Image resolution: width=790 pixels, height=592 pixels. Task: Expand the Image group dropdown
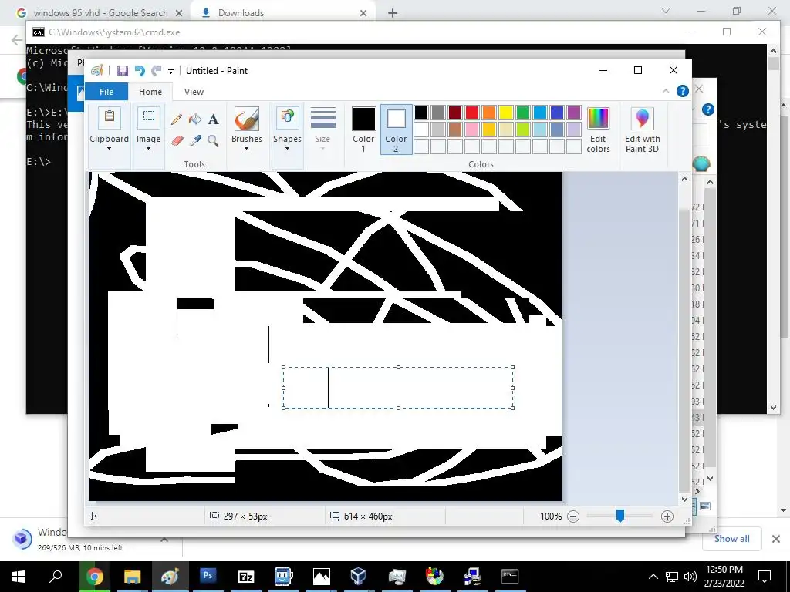[149, 149]
